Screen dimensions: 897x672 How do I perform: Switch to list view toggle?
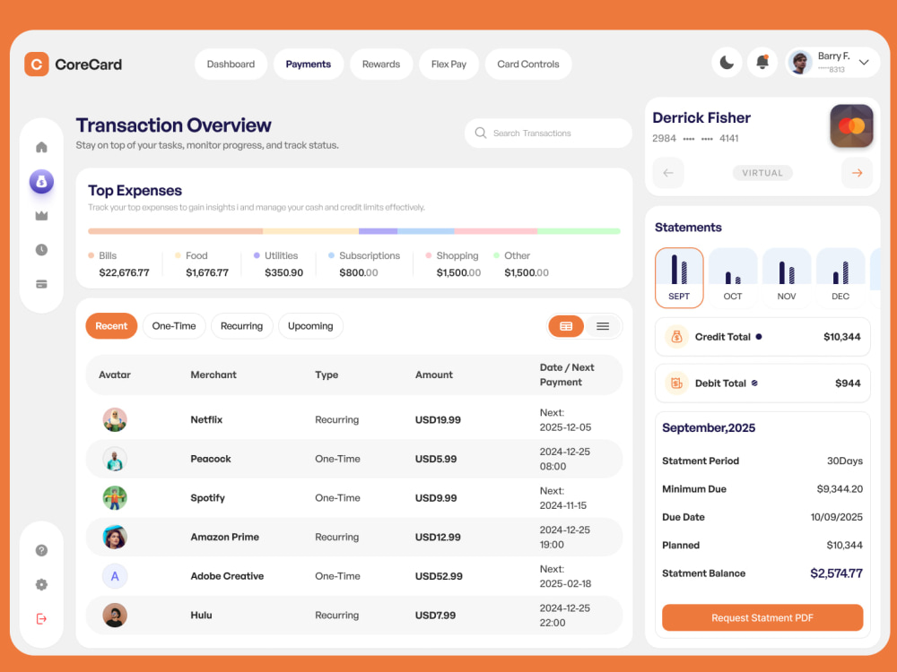click(x=603, y=326)
